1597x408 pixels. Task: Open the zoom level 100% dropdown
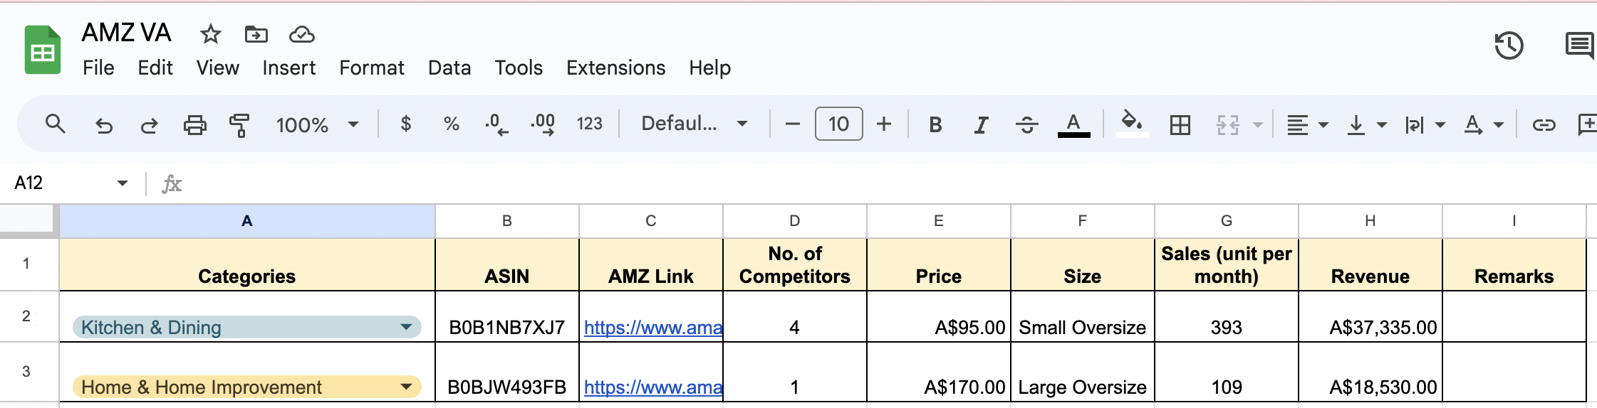click(x=317, y=125)
